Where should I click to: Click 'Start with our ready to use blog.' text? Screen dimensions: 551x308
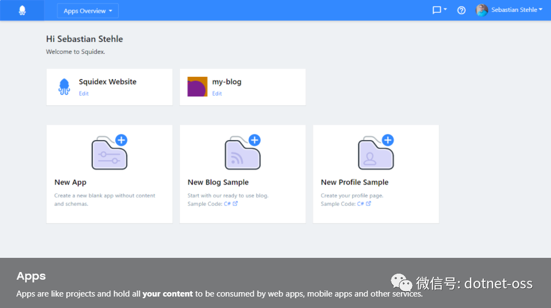coord(228,196)
